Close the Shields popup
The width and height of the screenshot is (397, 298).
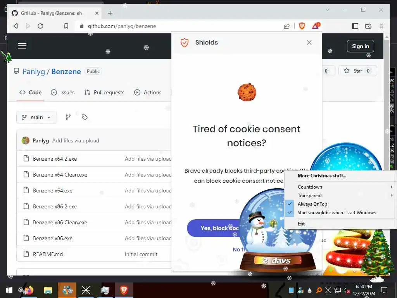(x=309, y=43)
